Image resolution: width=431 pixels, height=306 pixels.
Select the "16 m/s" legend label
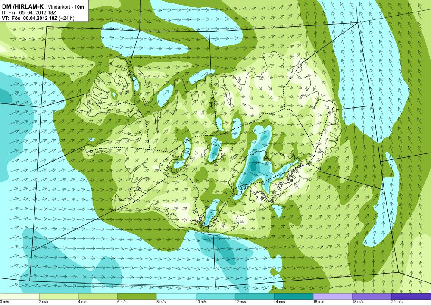(x=319, y=302)
